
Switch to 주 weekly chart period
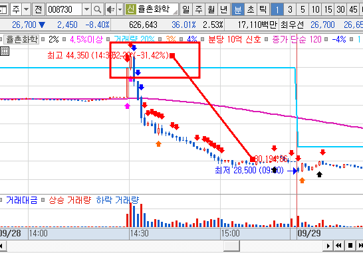[x=199, y=9]
